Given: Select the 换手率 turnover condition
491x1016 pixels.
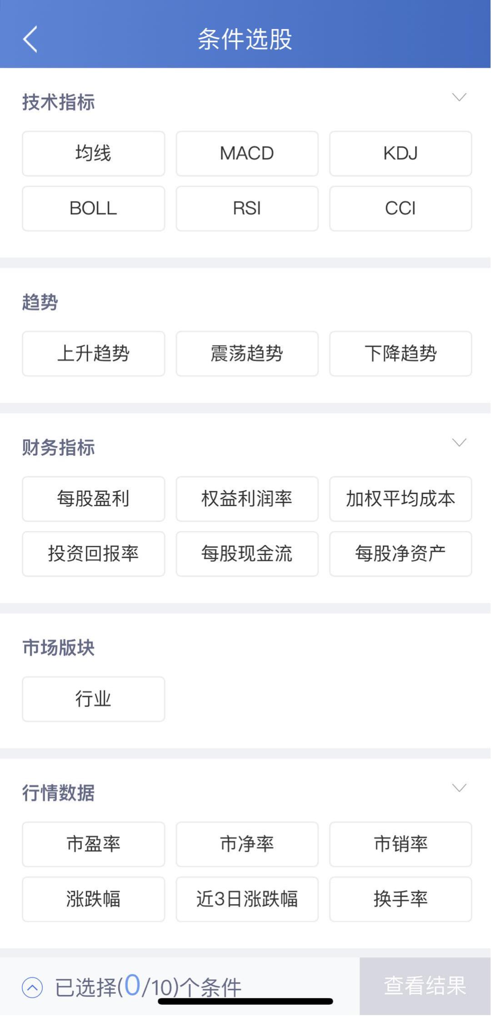Looking at the screenshot, I should 401,900.
